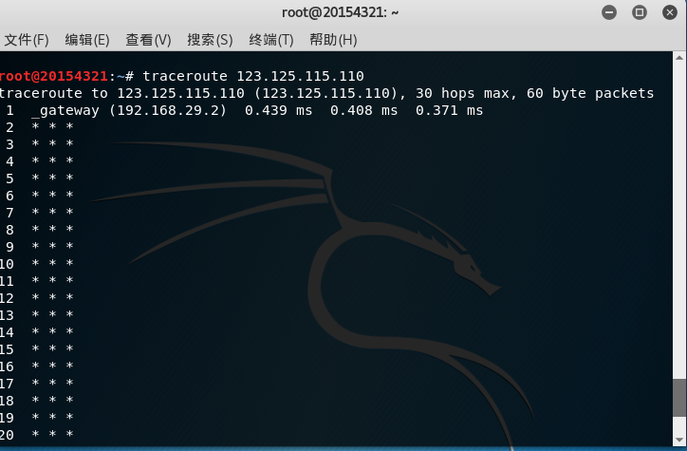Click the window title root@20154321: ~
The height and width of the screenshot is (451, 687).
[340, 12]
